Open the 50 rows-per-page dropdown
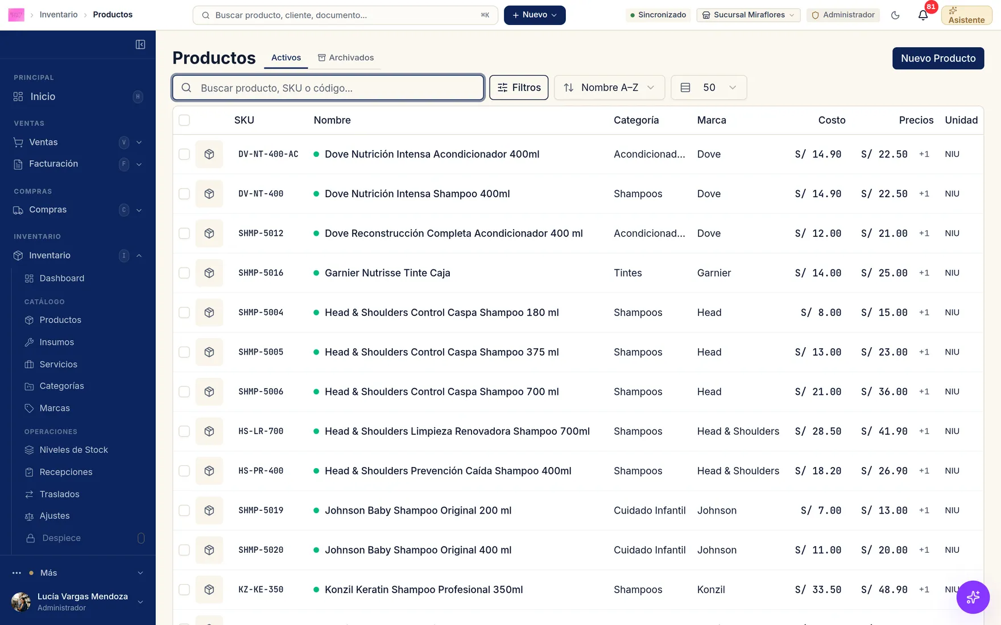 [x=709, y=88]
